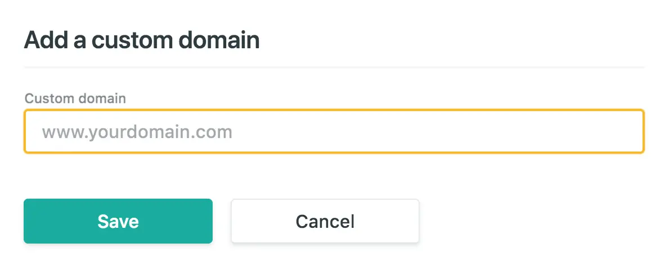Cancel adding the custom domain

click(x=325, y=221)
